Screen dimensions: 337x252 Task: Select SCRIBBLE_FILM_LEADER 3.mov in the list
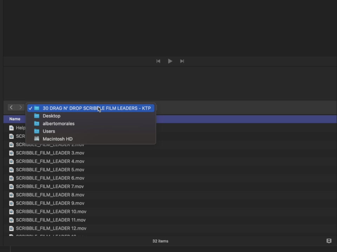(50, 153)
